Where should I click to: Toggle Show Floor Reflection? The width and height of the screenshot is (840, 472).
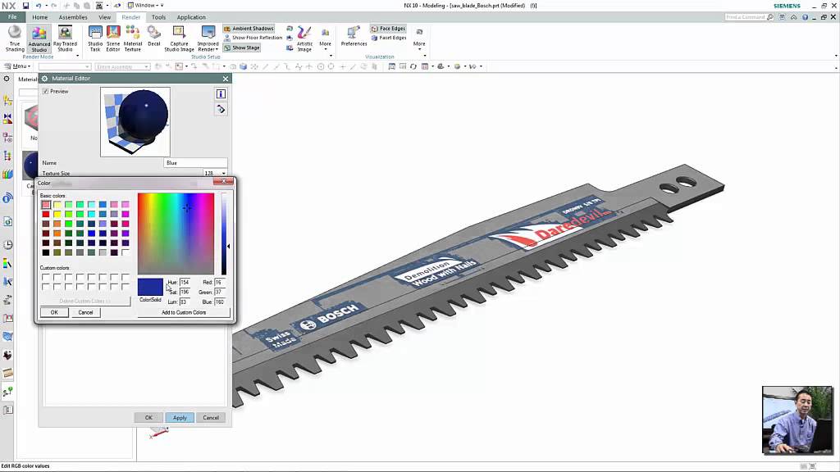point(253,38)
